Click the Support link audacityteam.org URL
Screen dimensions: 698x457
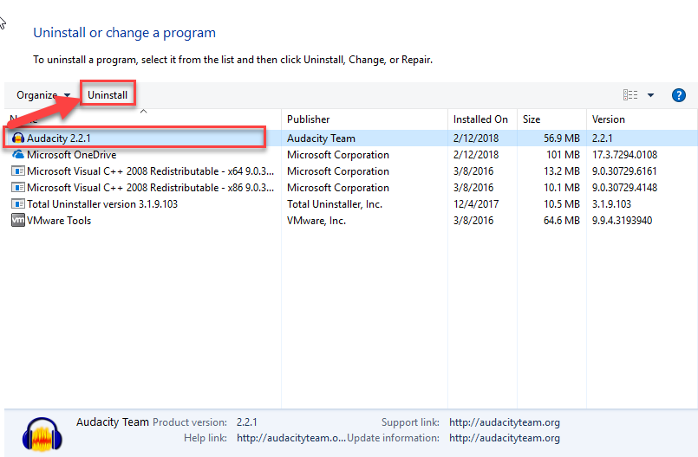(x=505, y=422)
